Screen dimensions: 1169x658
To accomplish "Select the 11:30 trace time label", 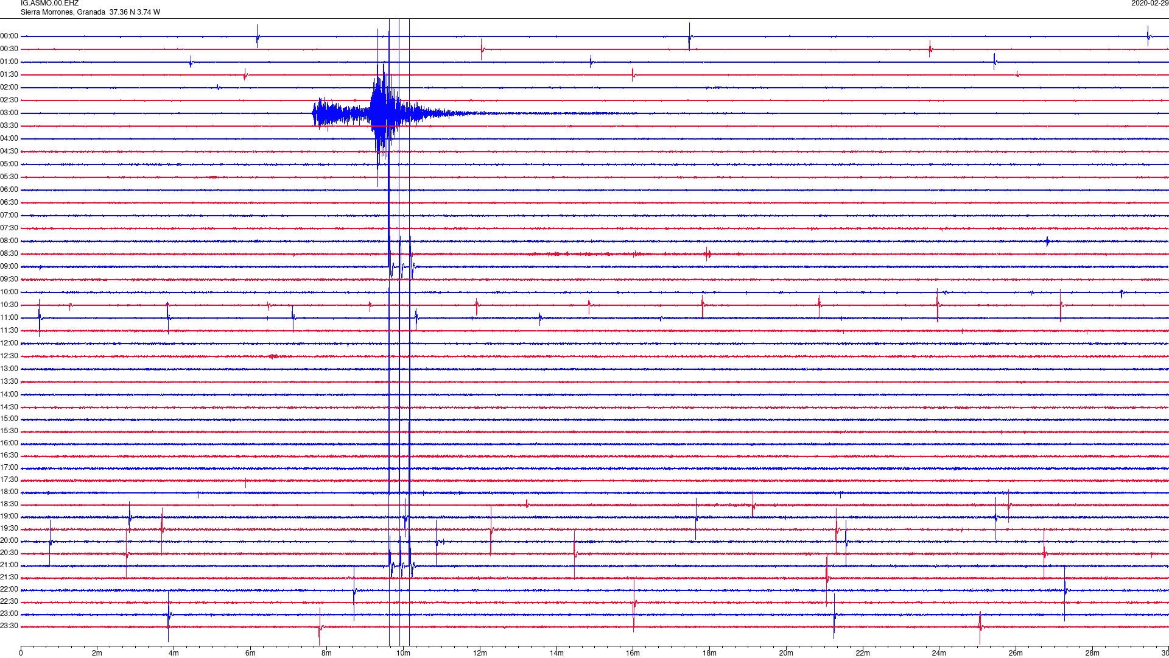I will (x=9, y=331).
